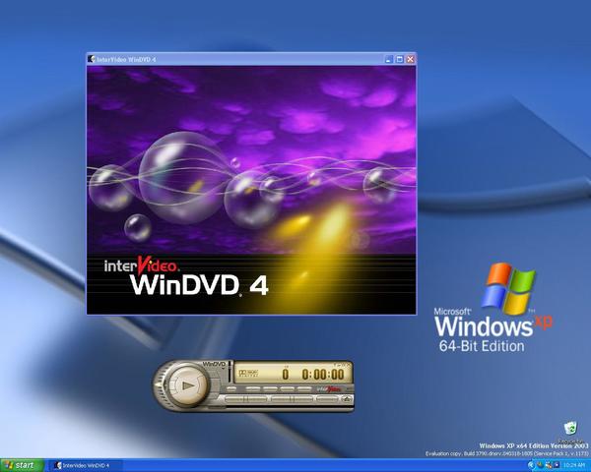Select the Recycle Bin desktop icon
This screenshot has height=472, width=591.
(570, 432)
